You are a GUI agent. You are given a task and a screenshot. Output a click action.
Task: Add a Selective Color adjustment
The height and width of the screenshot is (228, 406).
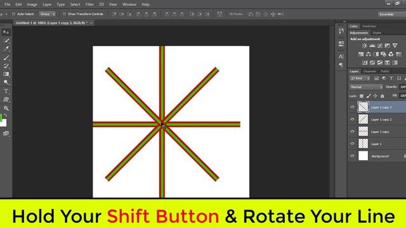pos(387,63)
